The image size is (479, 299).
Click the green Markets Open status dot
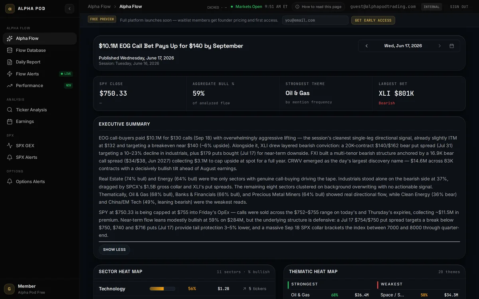(232, 7)
